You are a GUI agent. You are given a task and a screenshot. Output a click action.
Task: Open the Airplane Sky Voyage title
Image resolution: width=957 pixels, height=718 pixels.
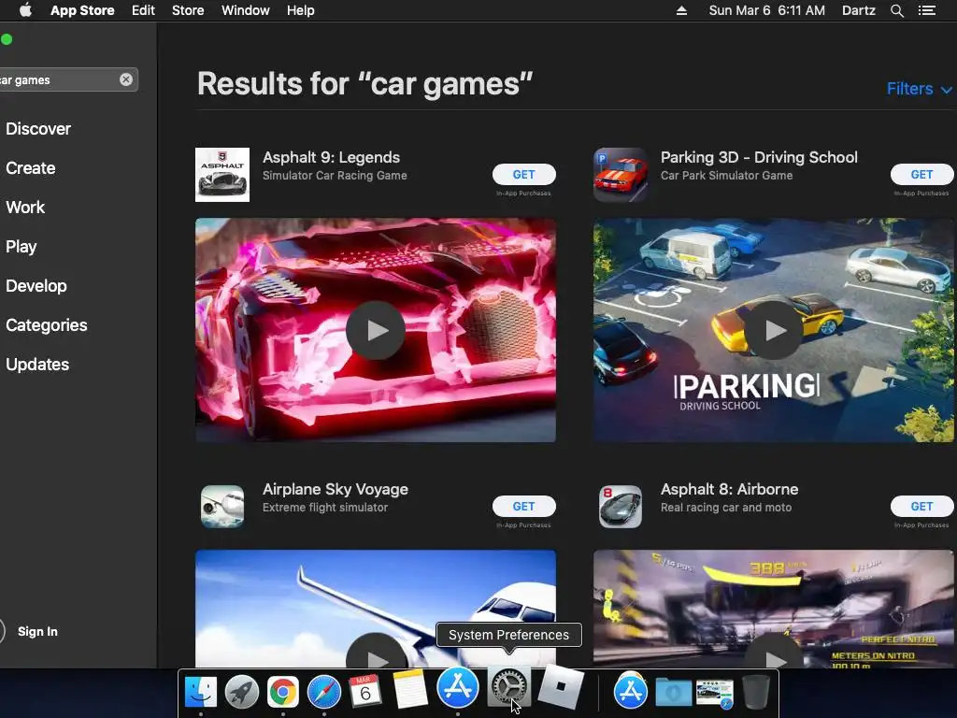click(336, 490)
